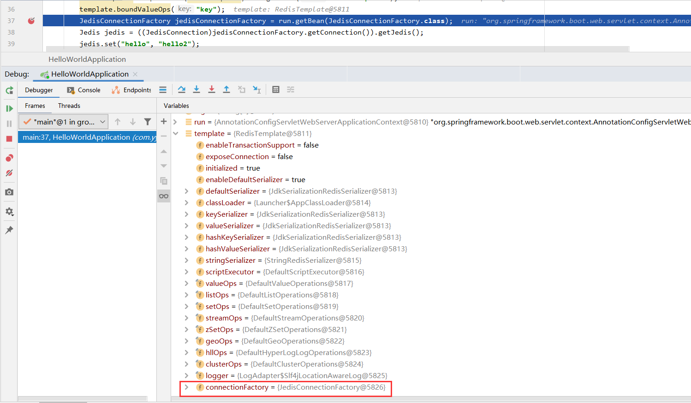Select next frame with down arrow
The image size is (691, 403).
133,122
